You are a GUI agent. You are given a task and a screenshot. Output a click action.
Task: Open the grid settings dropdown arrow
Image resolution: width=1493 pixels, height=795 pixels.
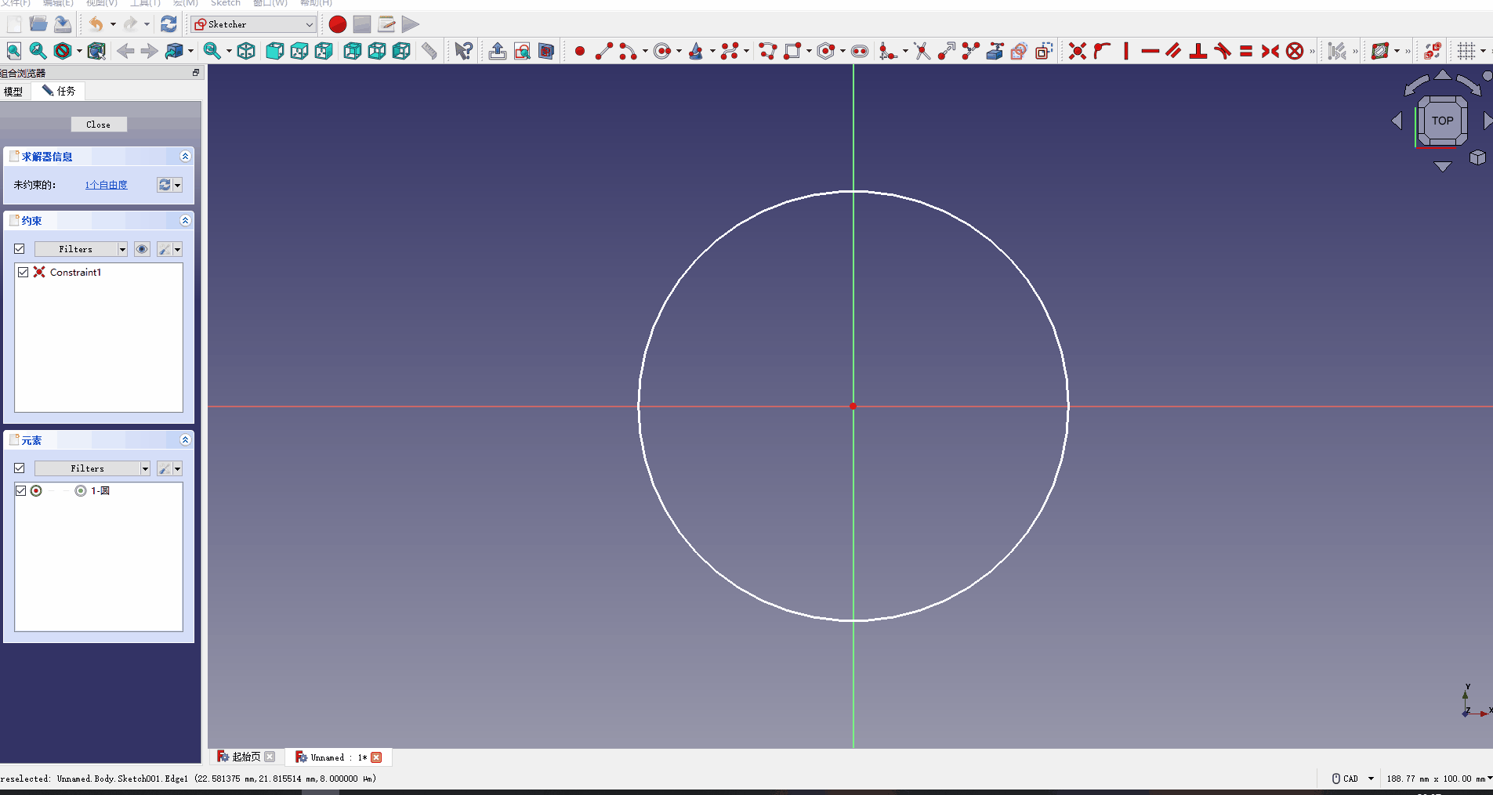[1483, 52]
